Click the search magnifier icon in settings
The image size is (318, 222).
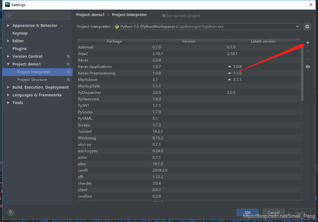[9, 16]
